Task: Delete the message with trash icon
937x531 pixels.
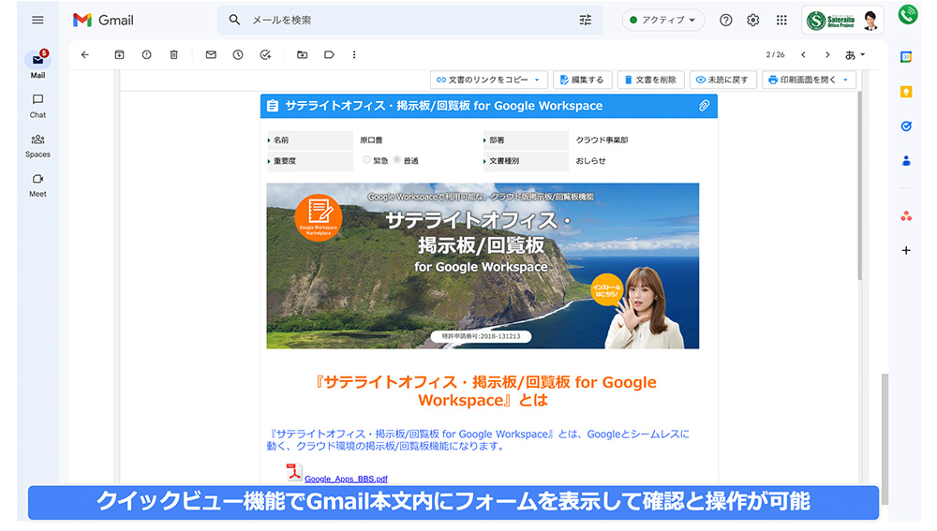Action: coord(174,54)
